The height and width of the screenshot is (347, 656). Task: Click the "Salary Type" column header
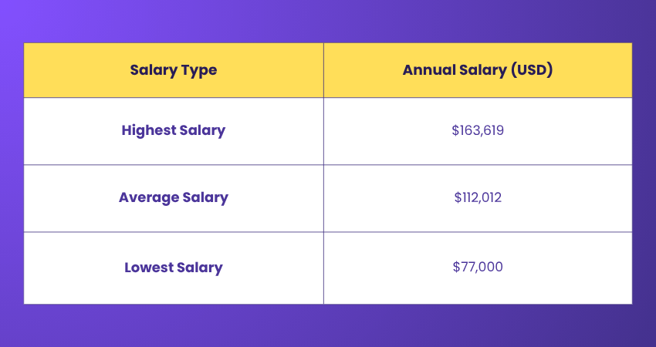[174, 70]
